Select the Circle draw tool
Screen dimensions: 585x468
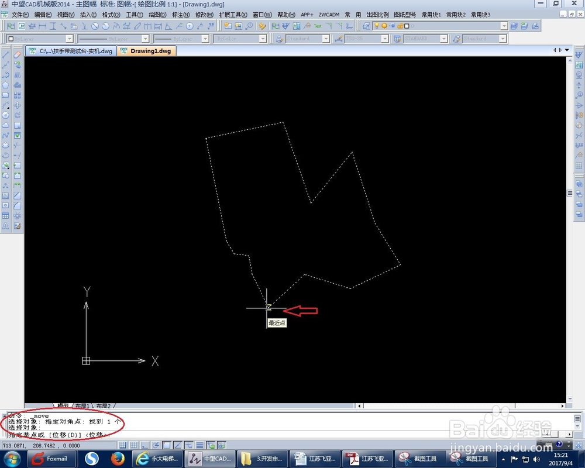point(6,115)
